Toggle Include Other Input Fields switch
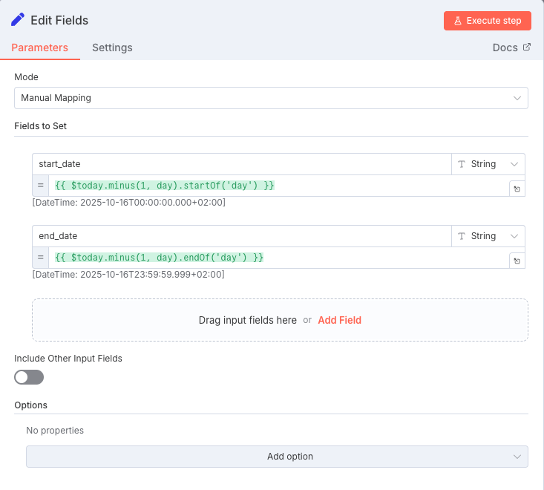 click(29, 377)
